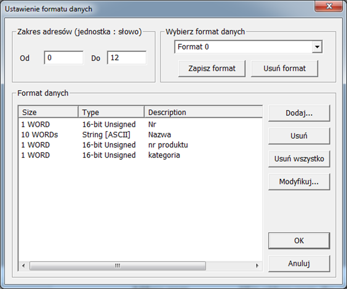
Task: Focus the Od address input field
Action: 64,58
